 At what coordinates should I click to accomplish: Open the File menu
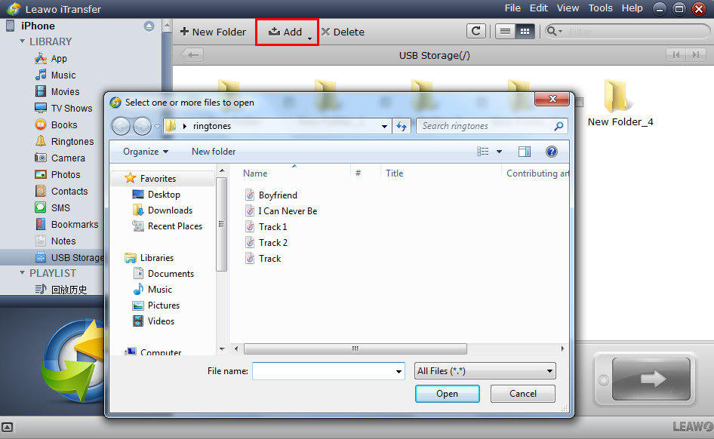coord(512,8)
